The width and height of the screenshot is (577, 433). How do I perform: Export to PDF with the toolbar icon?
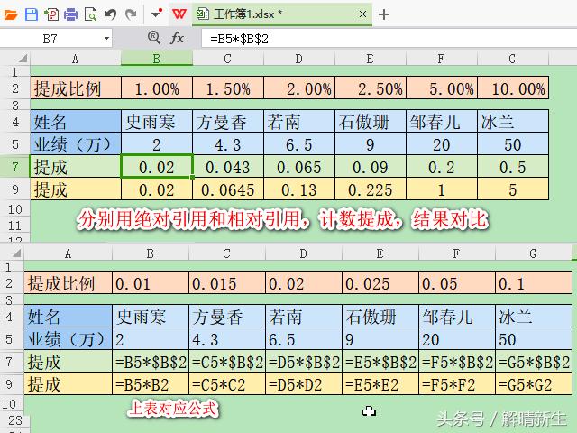tap(51, 14)
